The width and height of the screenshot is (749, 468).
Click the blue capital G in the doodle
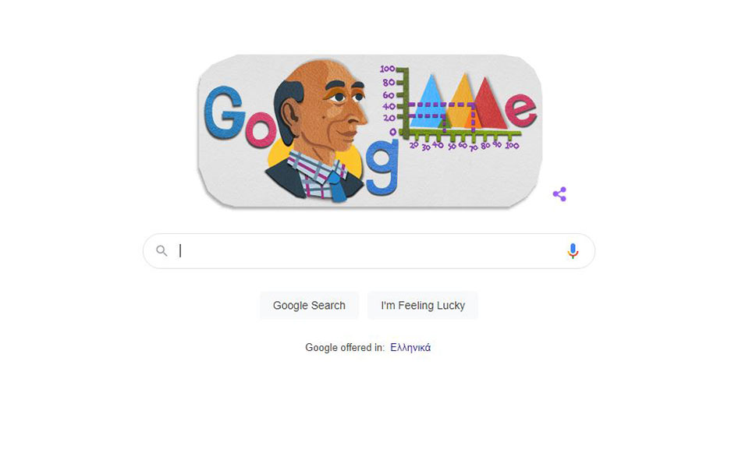(x=224, y=113)
